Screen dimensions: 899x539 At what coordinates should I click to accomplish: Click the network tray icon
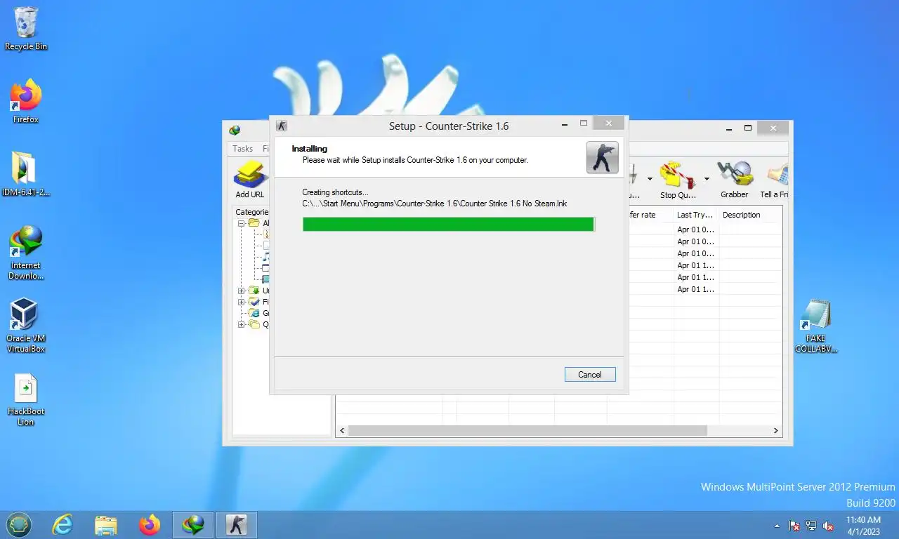point(811,525)
